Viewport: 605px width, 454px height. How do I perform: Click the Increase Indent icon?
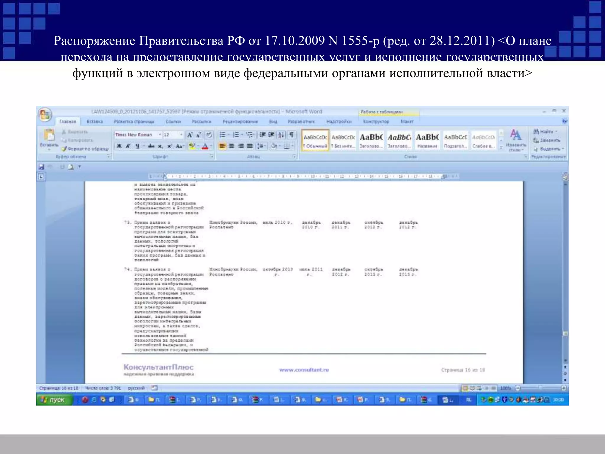pos(271,135)
